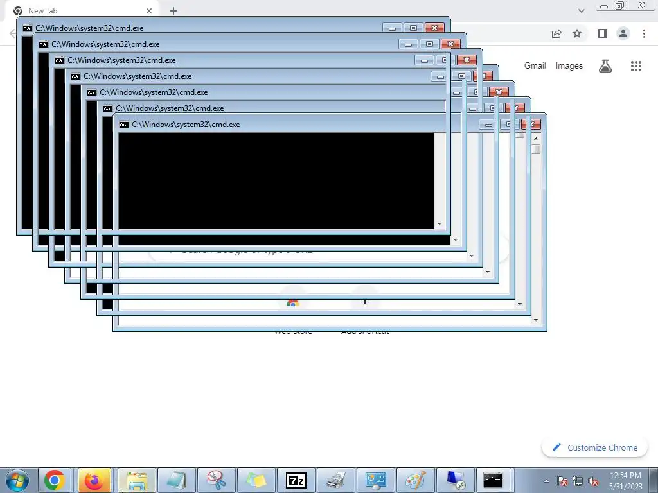The image size is (658, 493).
Task: Launch Chrome from the taskbar
Action: click(55, 480)
